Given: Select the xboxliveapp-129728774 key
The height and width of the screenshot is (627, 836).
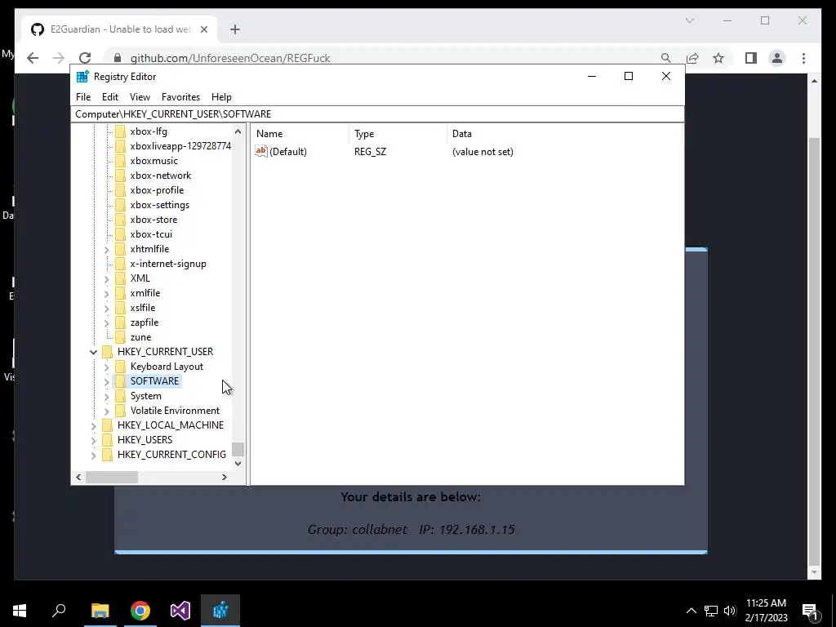Looking at the screenshot, I should pyautogui.click(x=180, y=146).
